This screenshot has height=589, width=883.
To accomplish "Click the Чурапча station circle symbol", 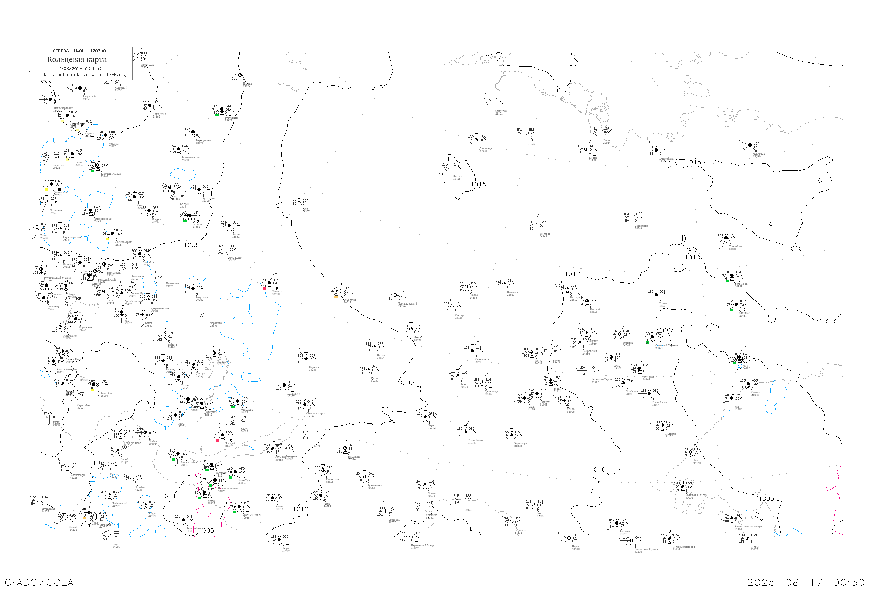I will point(620,334).
